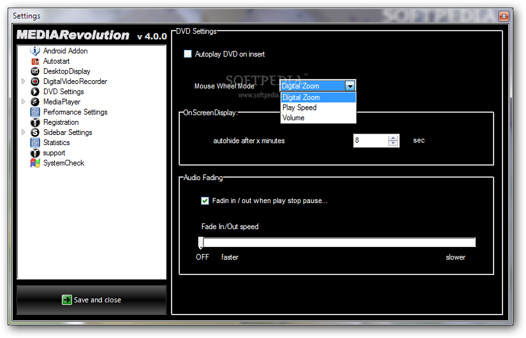Open MediaPlayer settings
Viewport: 526px width, 338px height.
pyautogui.click(x=62, y=102)
